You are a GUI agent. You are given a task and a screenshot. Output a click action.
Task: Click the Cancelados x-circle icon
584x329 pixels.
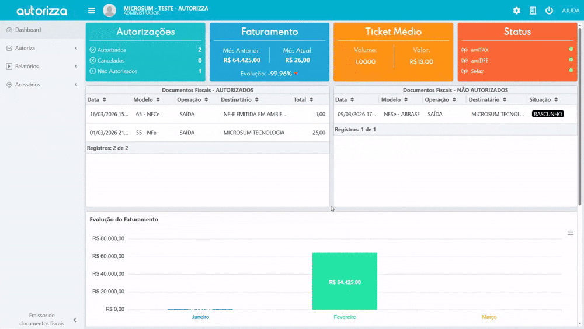[93, 61]
